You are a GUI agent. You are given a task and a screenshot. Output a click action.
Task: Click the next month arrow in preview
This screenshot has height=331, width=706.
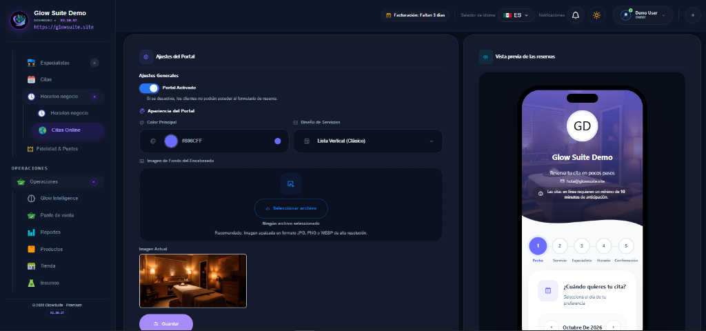click(x=613, y=326)
